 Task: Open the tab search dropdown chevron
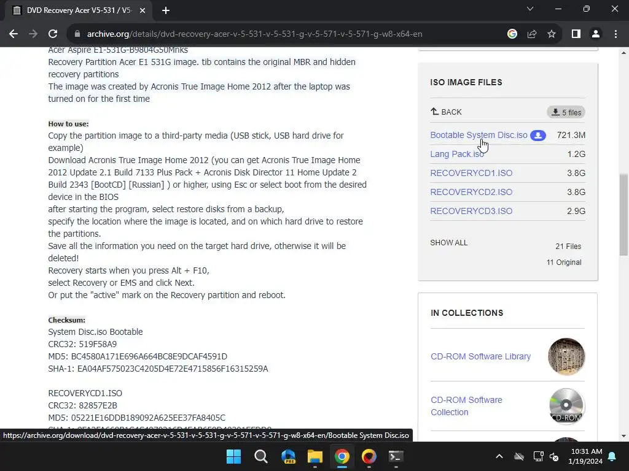click(x=530, y=9)
